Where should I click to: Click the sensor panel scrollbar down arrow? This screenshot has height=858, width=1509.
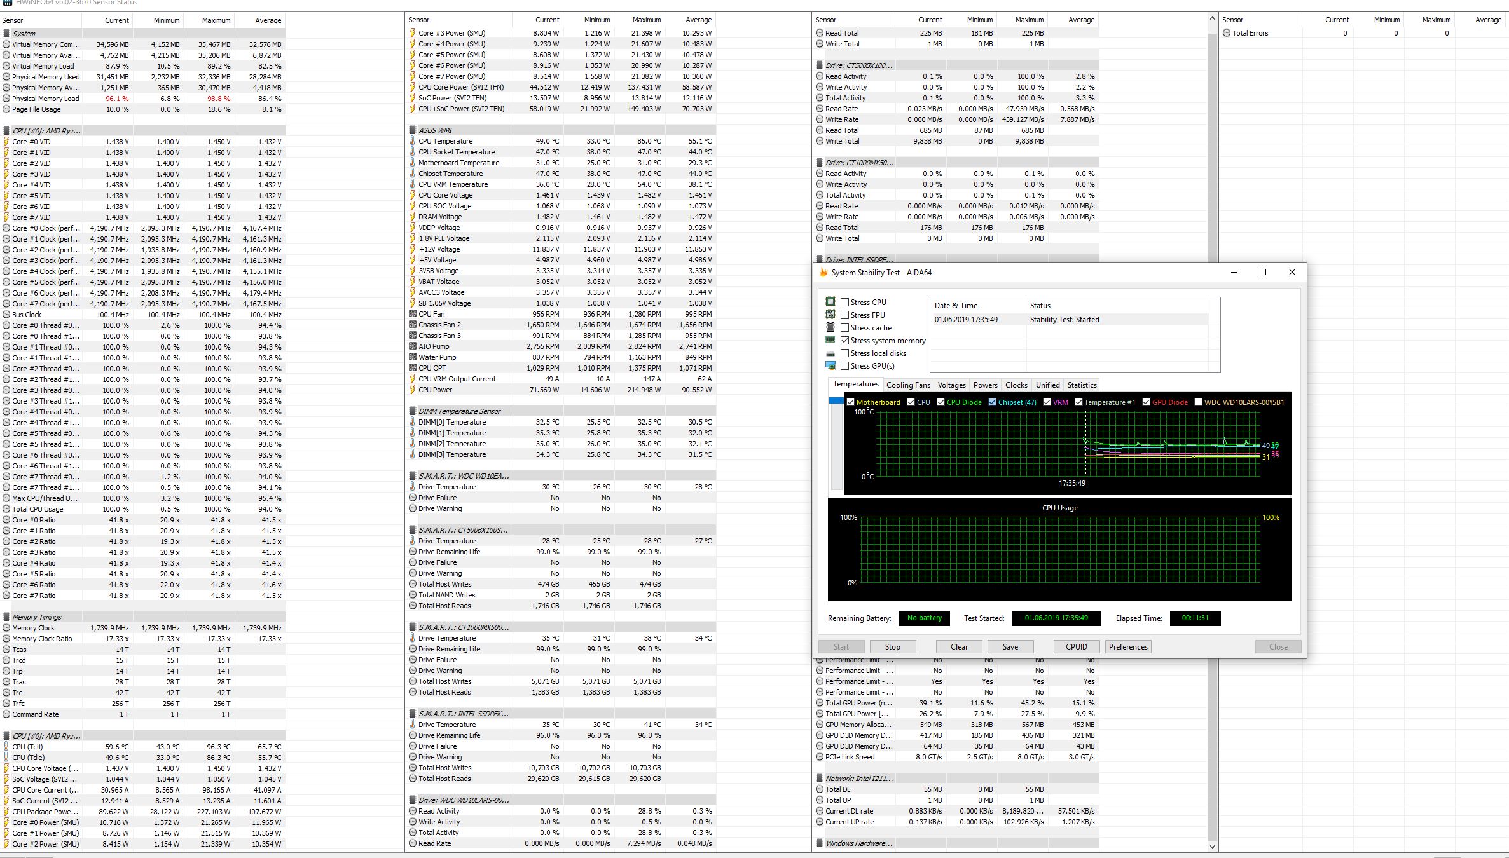1211,847
